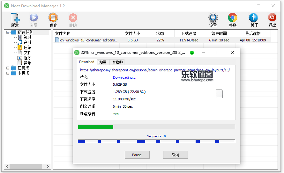Viewport: 284px width, 173px height.
Task: Select the 压缩 (Compressed) category
Action: click(27, 47)
